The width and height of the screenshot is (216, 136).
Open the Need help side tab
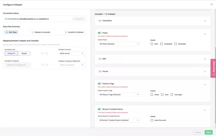213,68
